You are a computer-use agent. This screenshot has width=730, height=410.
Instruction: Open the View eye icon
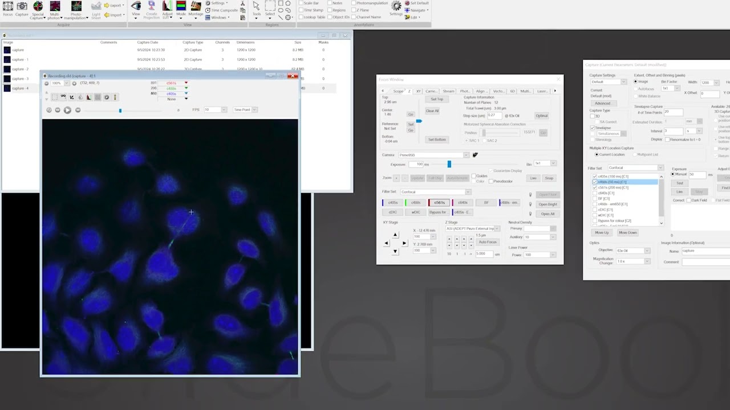click(136, 6)
